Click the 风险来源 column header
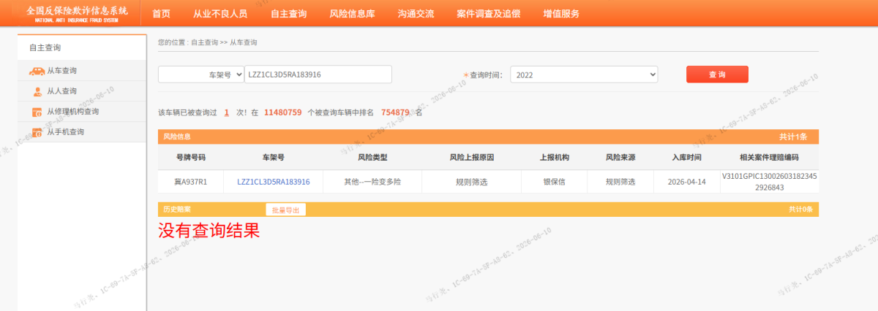This screenshot has height=311, width=878. [x=620, y=157]
